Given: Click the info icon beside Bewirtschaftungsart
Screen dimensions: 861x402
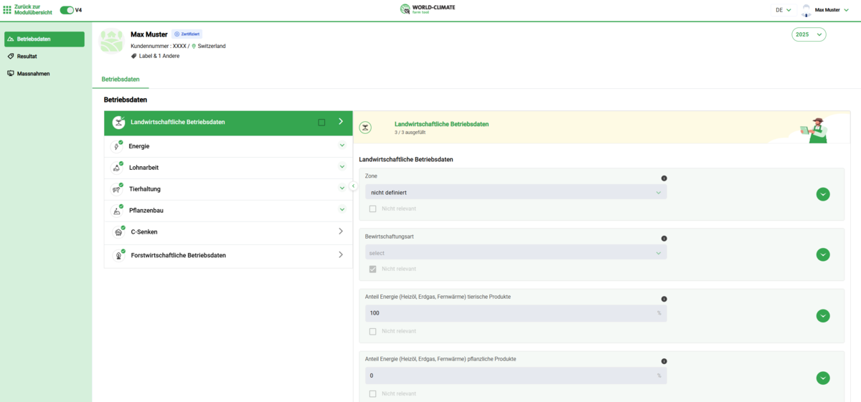Looking at the screenshot, I should pos(664,239).
